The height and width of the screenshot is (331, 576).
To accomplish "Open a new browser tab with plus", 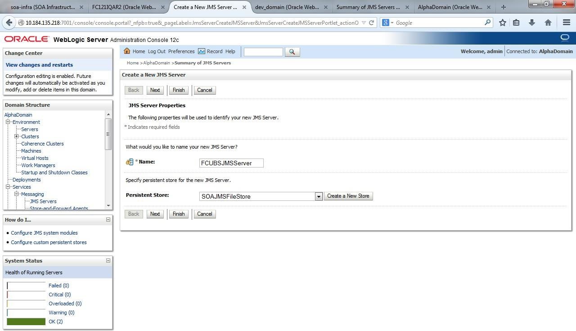I will click(x=503, y=7).
